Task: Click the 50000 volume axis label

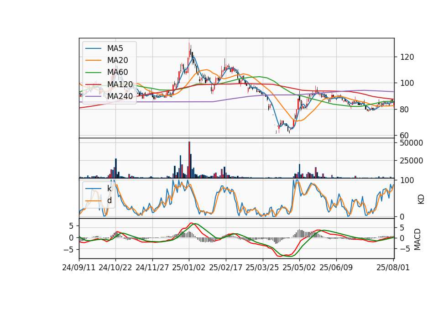Action: click(x=412, y=143)
